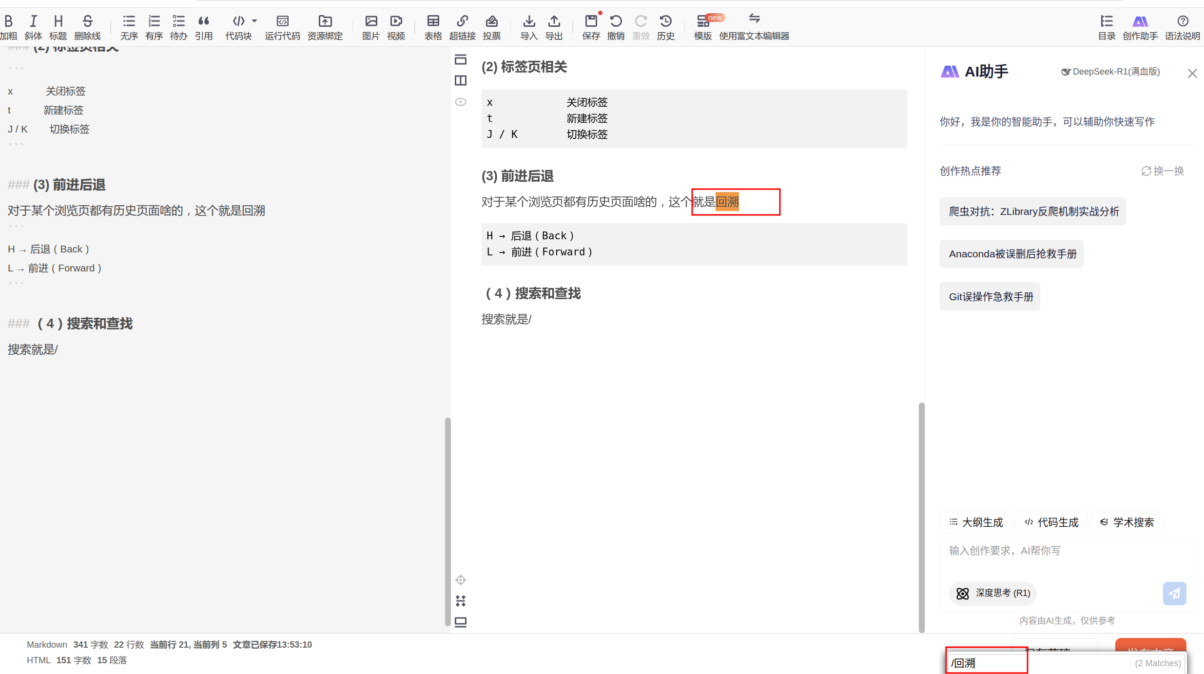Toggle the preview eye icon
Screen dimensions: 1204x674
461,102
